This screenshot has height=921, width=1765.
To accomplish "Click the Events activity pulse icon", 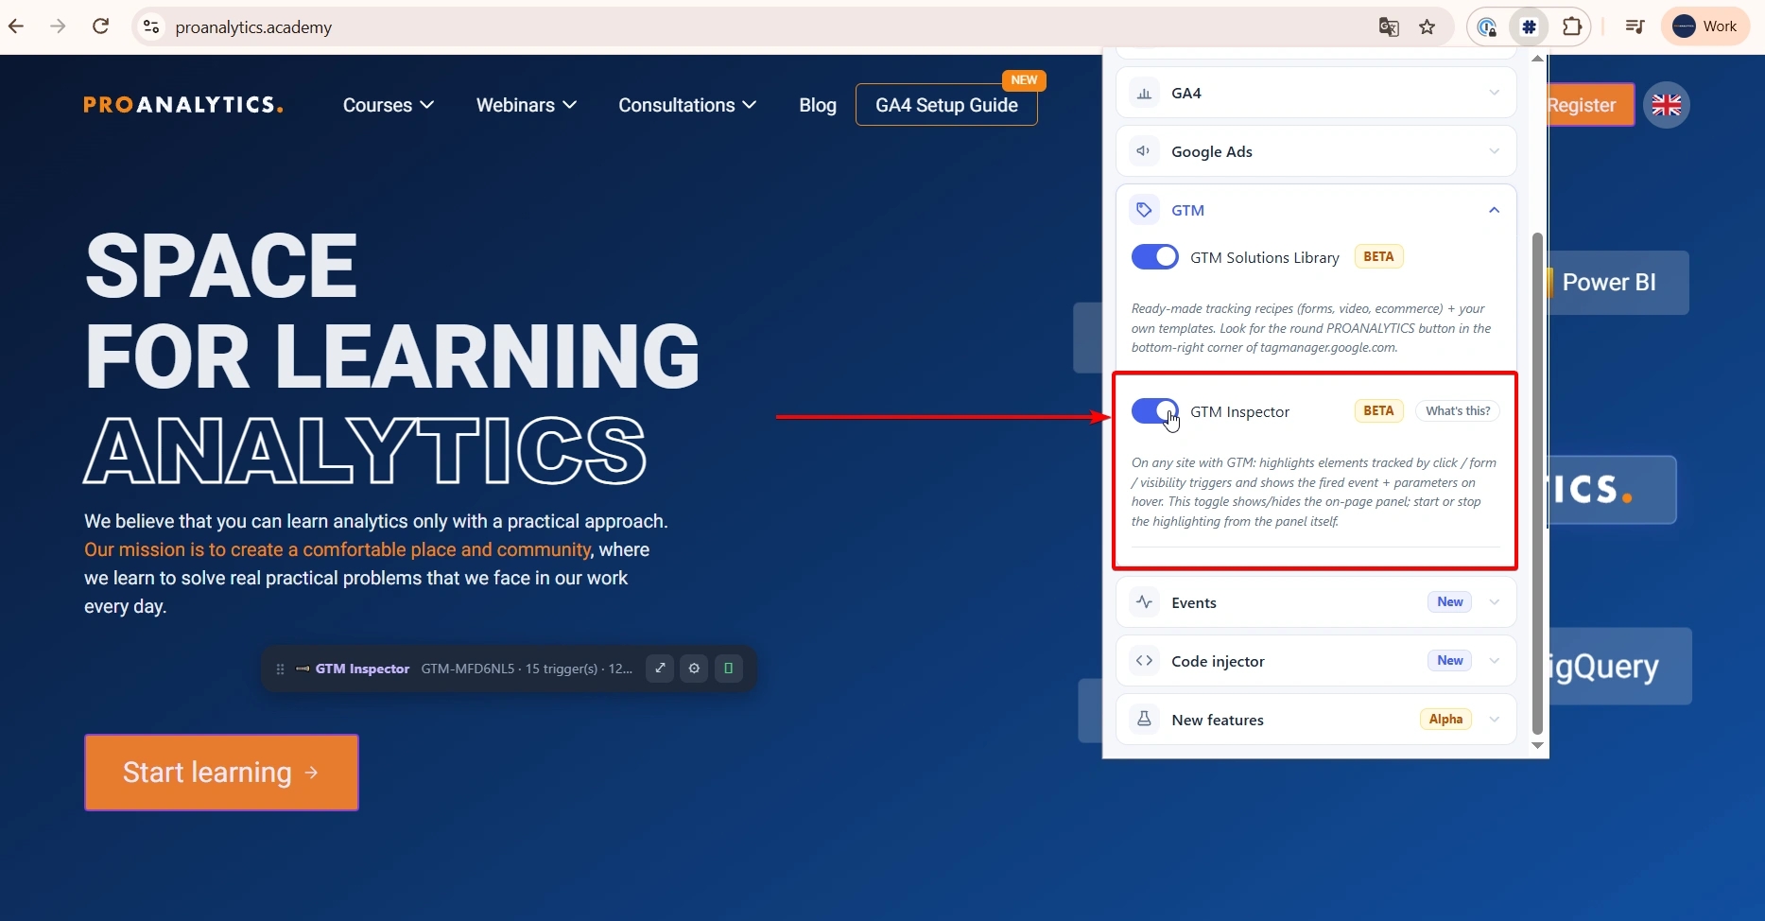I will (x=1144, y=602).
